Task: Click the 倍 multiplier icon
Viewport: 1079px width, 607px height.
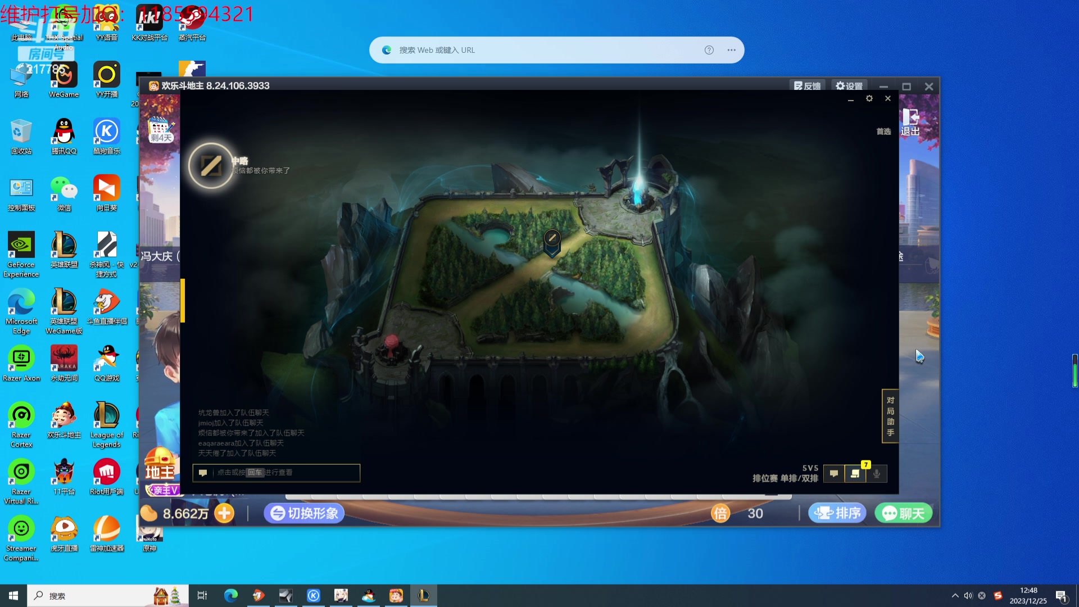Action: pyautogui.click(x=720, y=513)
